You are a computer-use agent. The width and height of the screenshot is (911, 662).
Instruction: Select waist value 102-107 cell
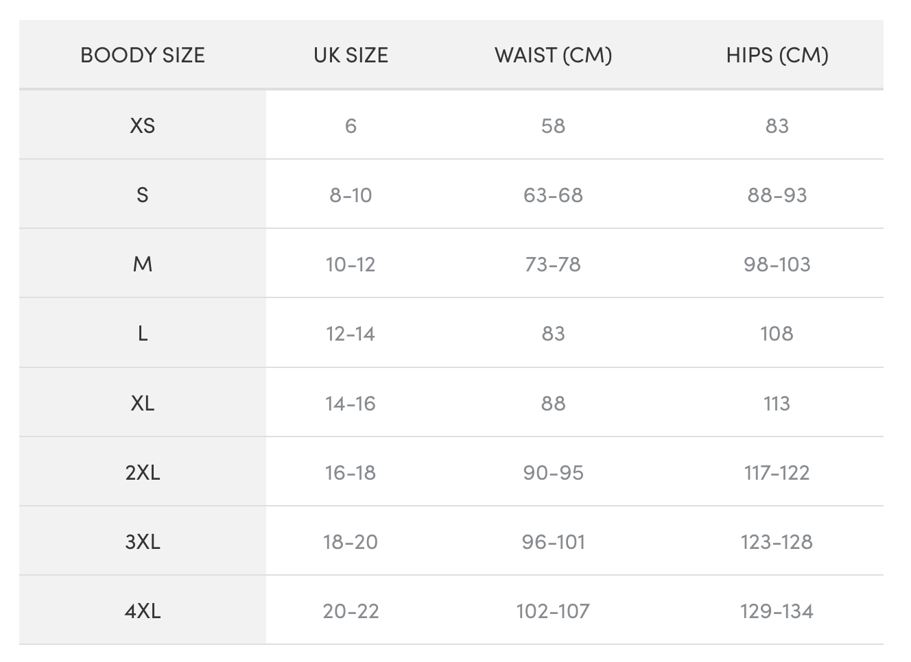pos(553,611)
